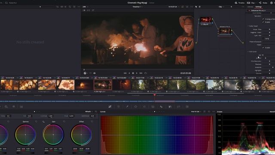Image resolution: width=275 pixels, height=155 pixels.
Task: Open the Hue Vs Sat curve dropdown
Action: coord(196,112)
